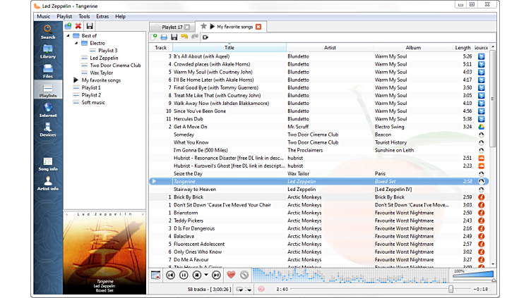Open the Library sidebar panel

pyautogui.click(x=48, y=51)
